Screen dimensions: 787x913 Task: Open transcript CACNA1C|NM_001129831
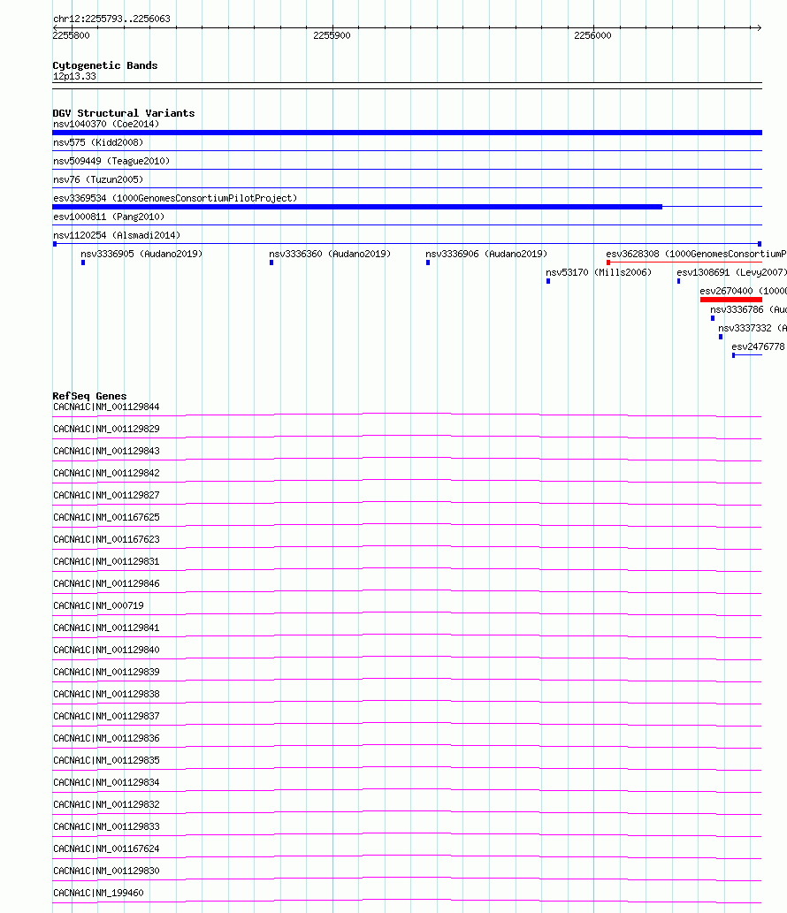[x=106, y=562]
